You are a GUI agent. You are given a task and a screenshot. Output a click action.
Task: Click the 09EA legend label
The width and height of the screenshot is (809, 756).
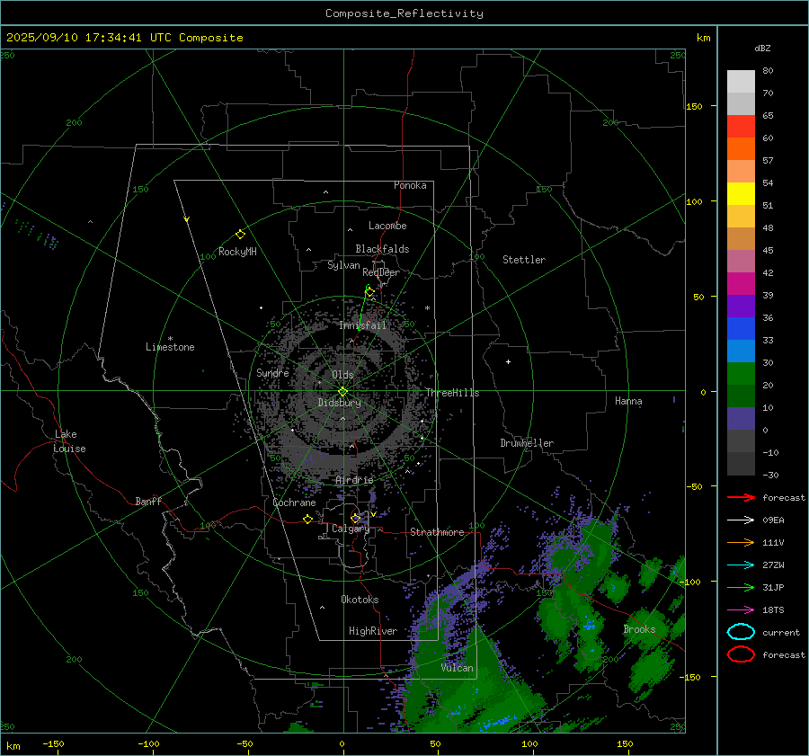pos(773,520)
